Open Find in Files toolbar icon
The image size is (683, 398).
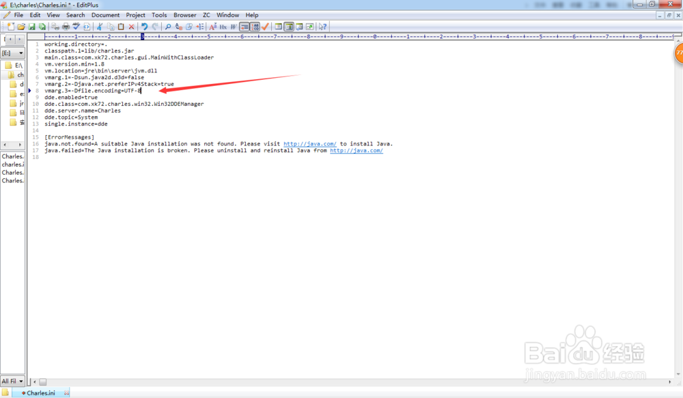189,27
